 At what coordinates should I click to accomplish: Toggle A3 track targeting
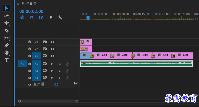coord(37,77)
